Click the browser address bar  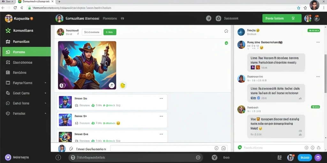click(161, 8)
